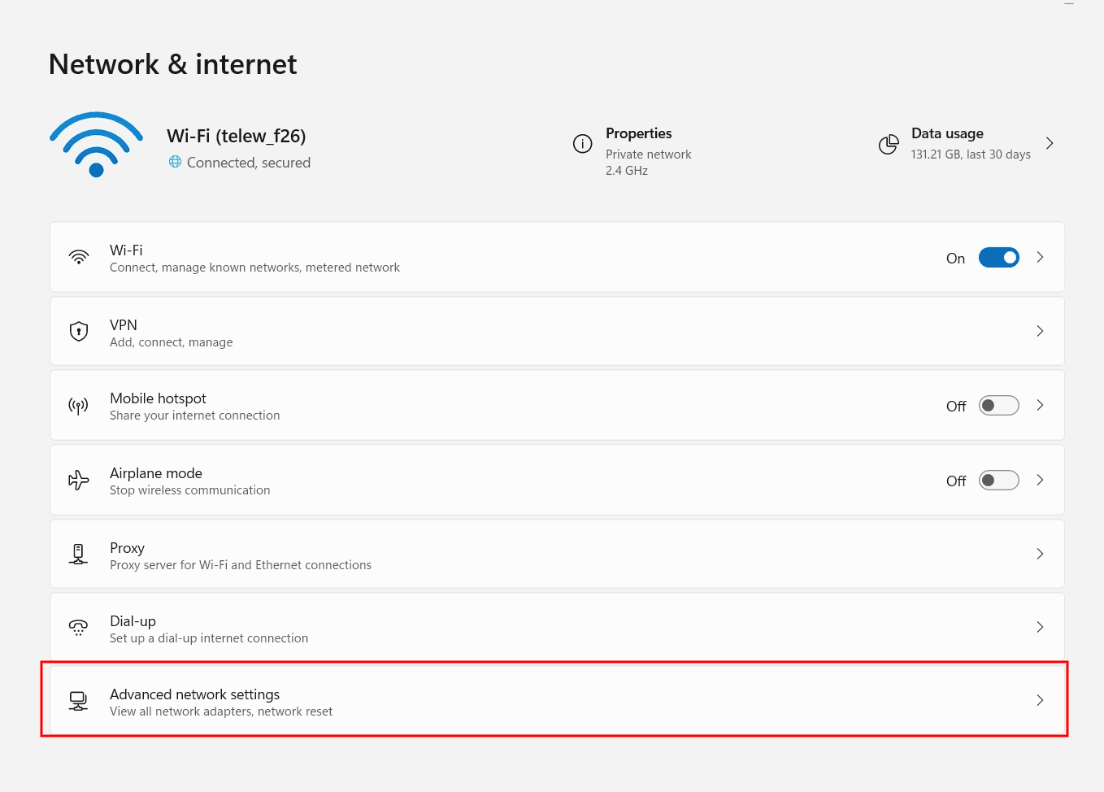1104x792 pixels.
Task: Click the Mobile hotspot broadcast icon
Action: (x=78, y=405)
